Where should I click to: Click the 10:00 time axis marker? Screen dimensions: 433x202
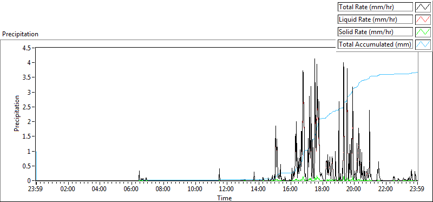[x=195, y=190]
